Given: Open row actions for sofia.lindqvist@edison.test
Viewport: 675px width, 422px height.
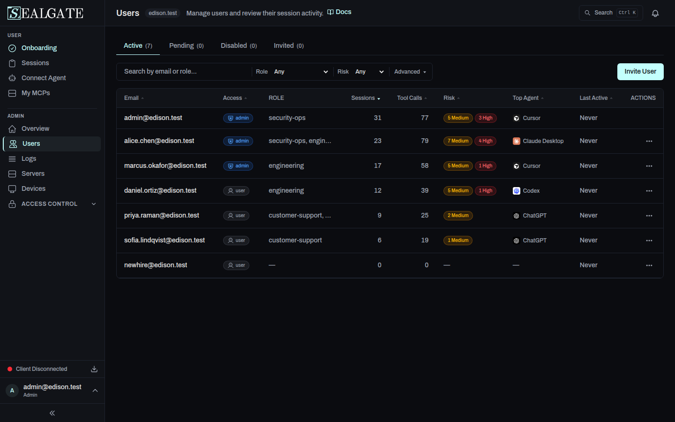Looking at the screenshot, I should tap(649, 241).
